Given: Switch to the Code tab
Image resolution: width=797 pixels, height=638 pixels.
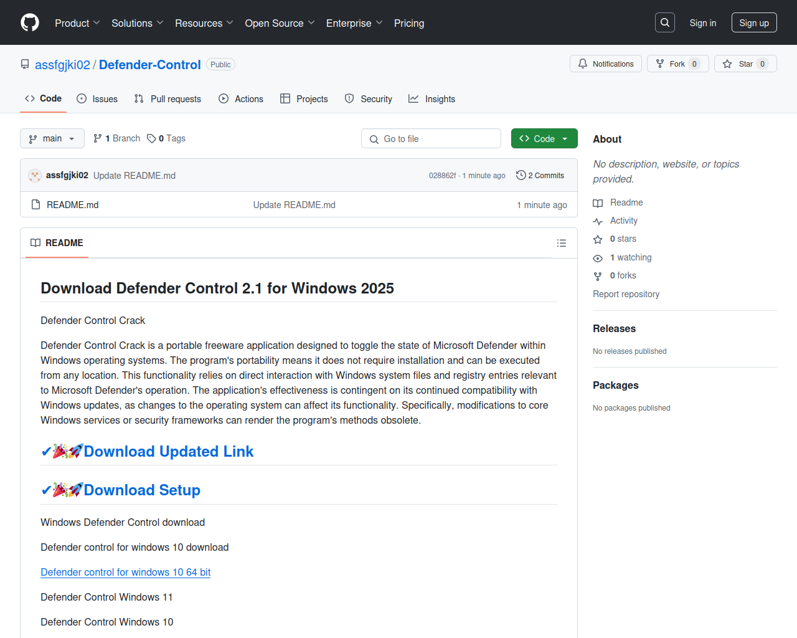Looking at the screenshot, I should [44, 98].
